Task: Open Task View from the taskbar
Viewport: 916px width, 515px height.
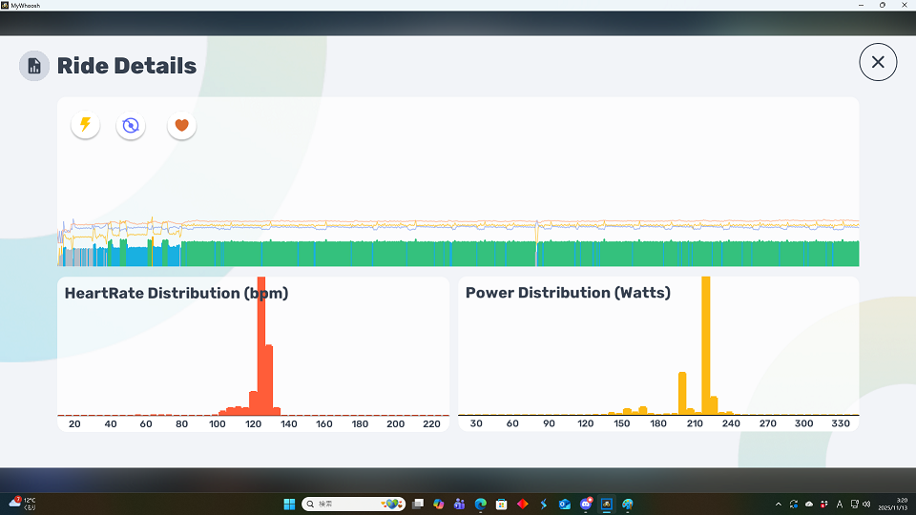Action: (418, 504)
